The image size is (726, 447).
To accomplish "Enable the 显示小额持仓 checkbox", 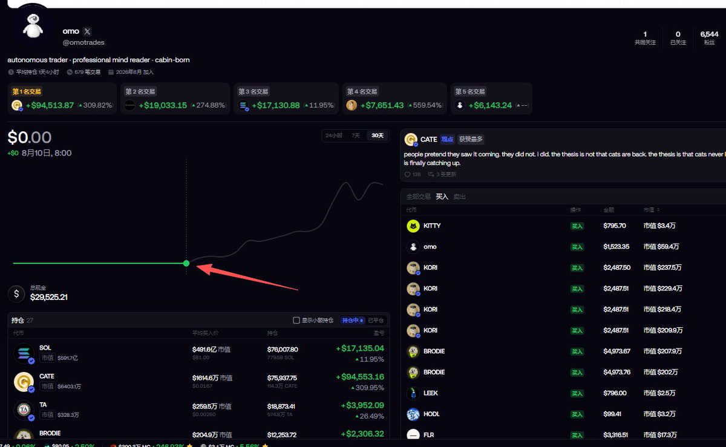I will 296,320.
